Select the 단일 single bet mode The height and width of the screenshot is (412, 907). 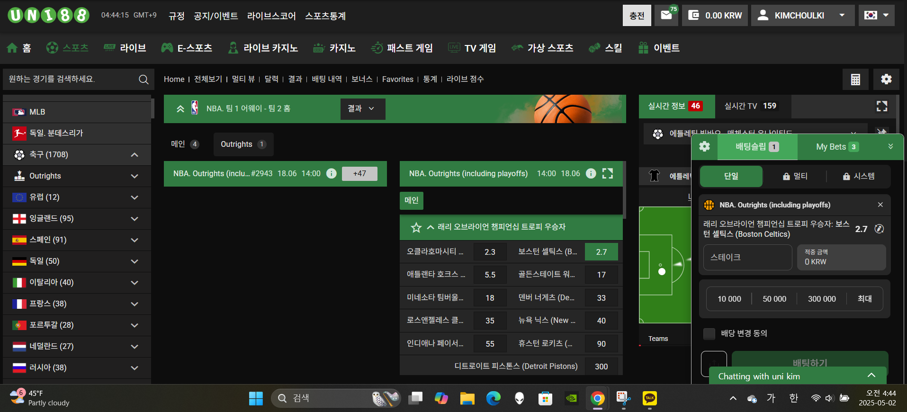(x=731, y=176)
